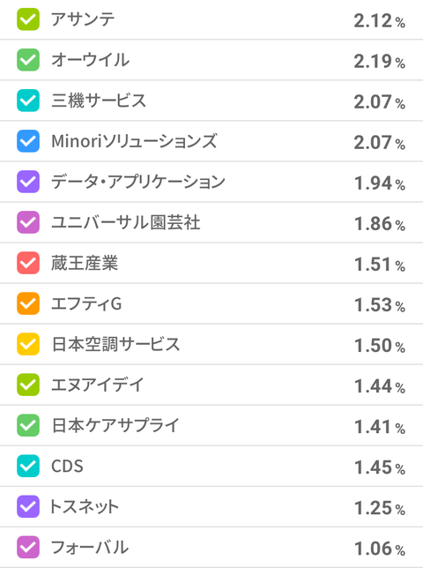423x568 pixels.
Task: Click the 2.19% value for オーウイル
Action: [379, 61]
